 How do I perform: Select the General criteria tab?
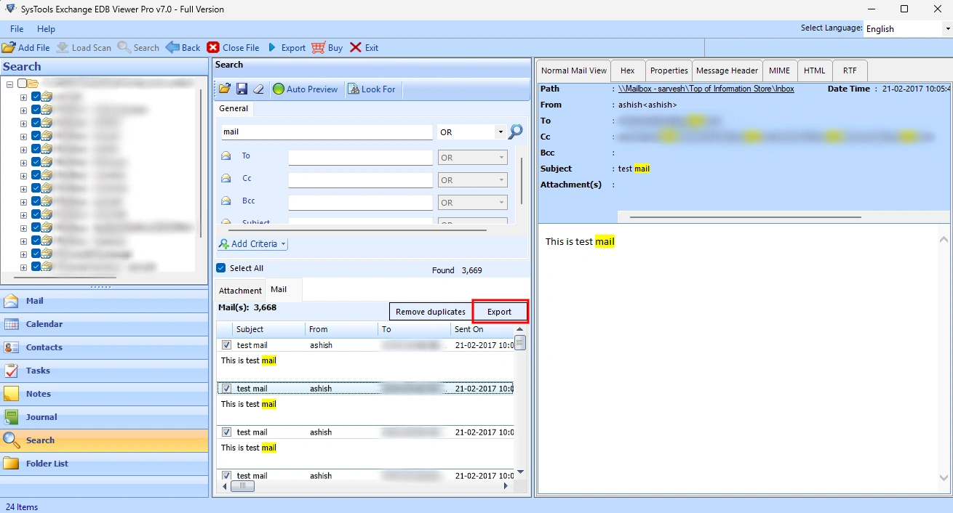(234, 108)
